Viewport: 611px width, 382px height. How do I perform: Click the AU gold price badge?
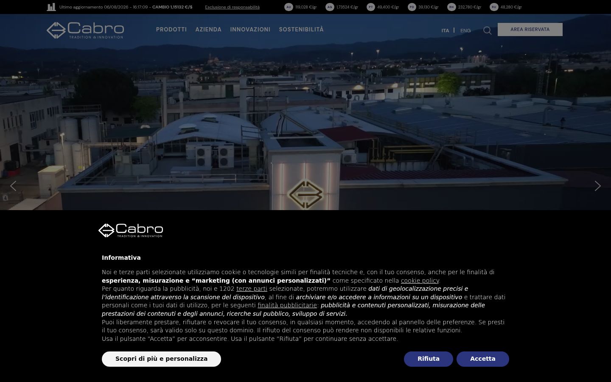(x=289, y=7)
